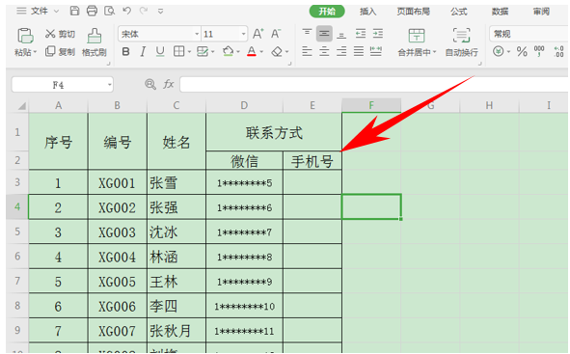570x354 pixels.
Task: Click the clear eraser icon
Action: click(278, 52)
